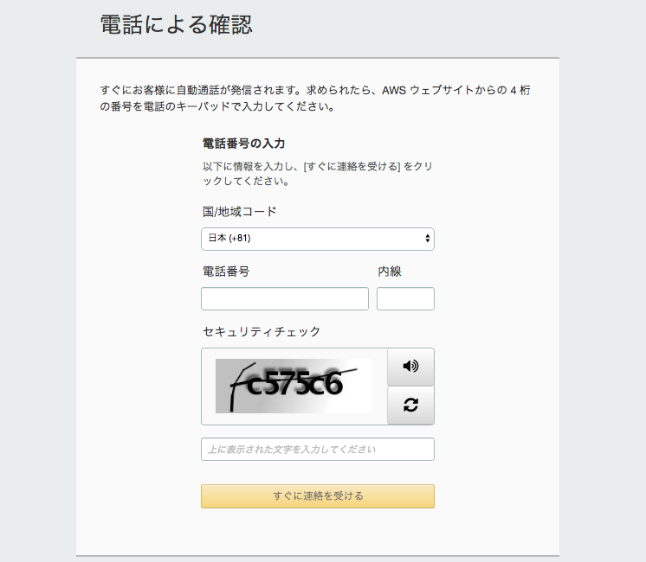Image resolution: width=646 pixels, height=562 pixels.
Task: Refresh the captcha image
Action: [410, 405]
